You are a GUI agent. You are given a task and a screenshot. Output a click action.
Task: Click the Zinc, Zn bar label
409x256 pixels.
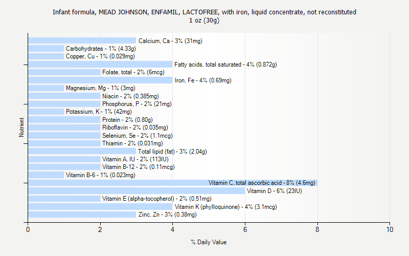[167, 215]
